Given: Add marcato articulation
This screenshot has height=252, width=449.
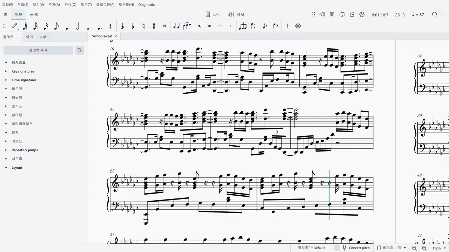Looking at the screenshot, I should 199,26.
